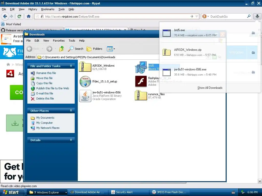
Task: Switch to JPEXS Free Flash Decompiler taskbar item
Action: (170, 192)
